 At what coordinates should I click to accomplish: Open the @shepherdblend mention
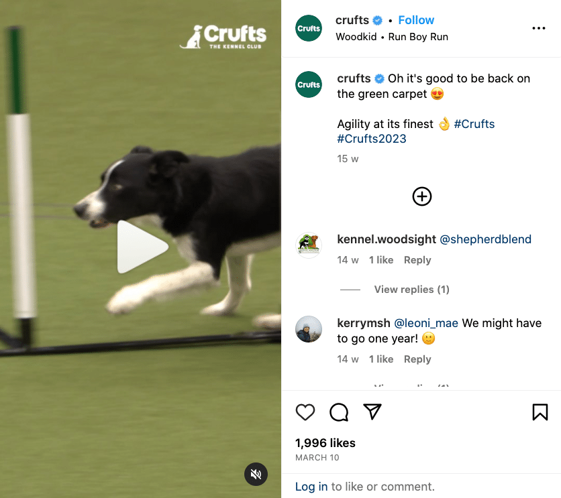pyautogui.click(x=485, y=239)
